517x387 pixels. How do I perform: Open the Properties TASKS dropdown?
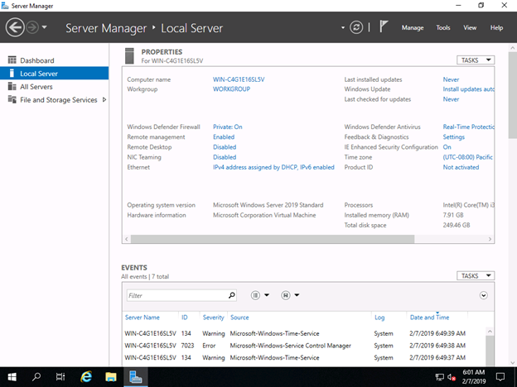(476, 60)
